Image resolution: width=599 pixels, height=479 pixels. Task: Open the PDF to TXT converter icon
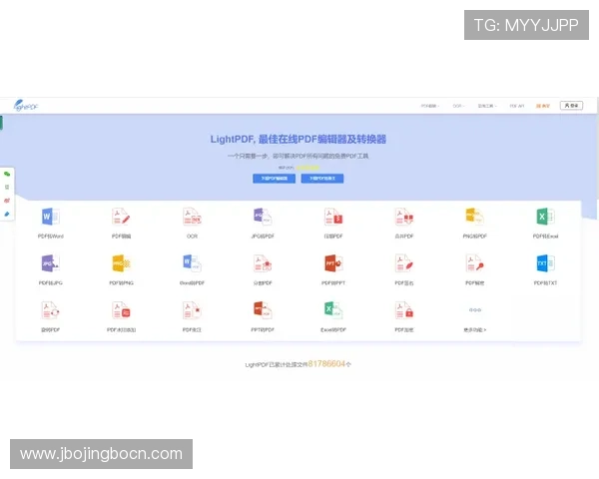pos(545,263)
